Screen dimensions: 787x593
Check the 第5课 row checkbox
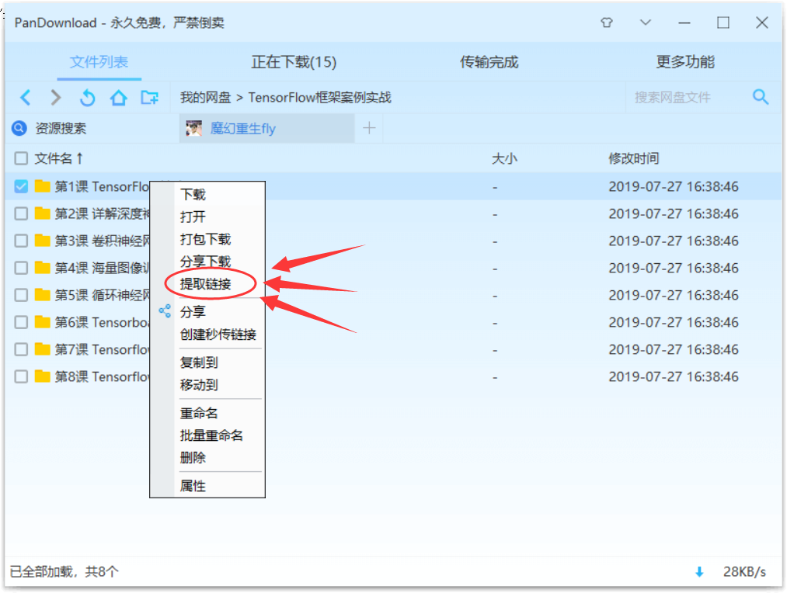(21, 295)
